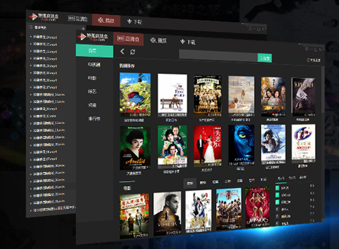Open the Howl's Moving Castle poster
The height and width of the screenshot is (249, 339).
point(135,95)
